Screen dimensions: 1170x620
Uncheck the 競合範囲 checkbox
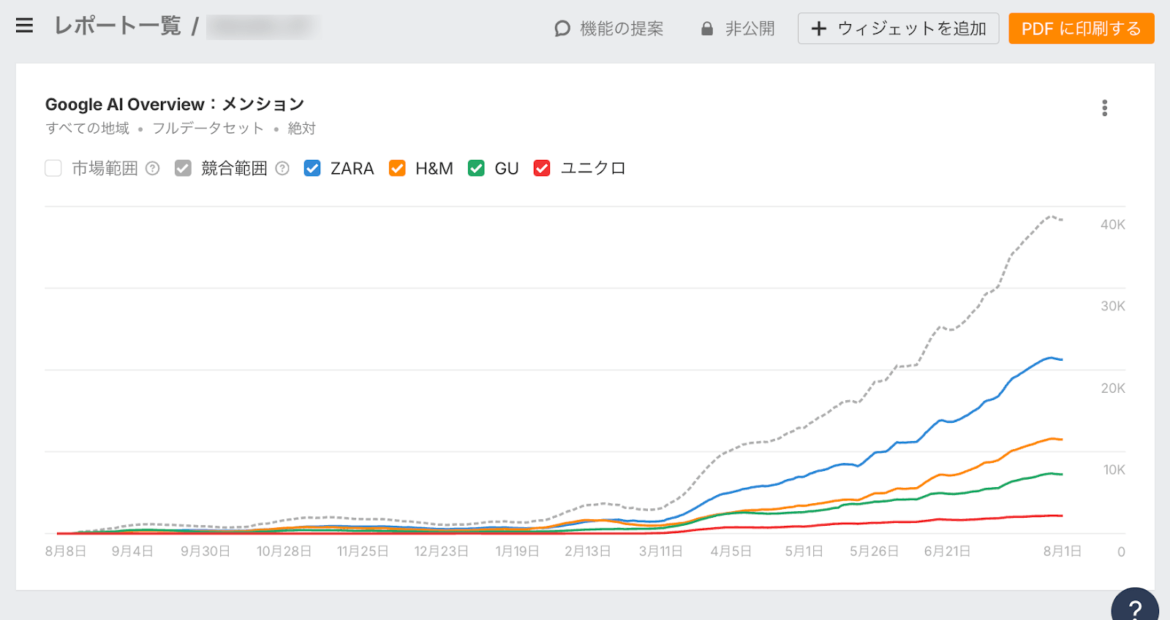point(183,169)
